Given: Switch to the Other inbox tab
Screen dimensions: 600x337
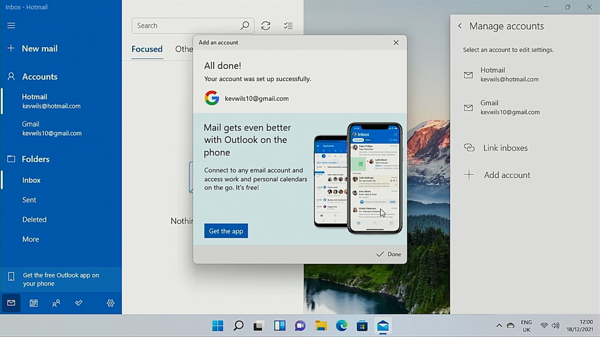Looking at the screenshot, I should click(185, 49).
